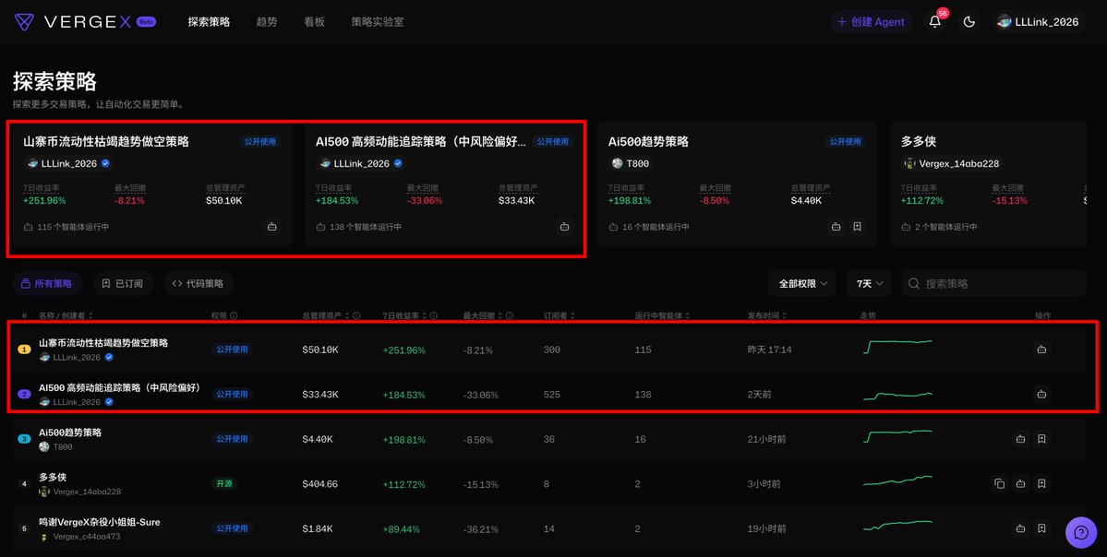Click 公开使用 badge in 山寨币流动性枯竭 row

click(233, 350)
